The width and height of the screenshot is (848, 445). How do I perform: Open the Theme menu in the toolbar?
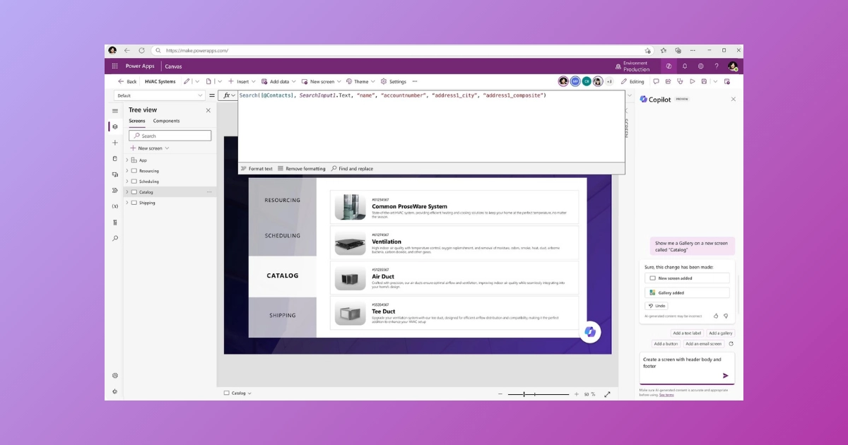360,81
